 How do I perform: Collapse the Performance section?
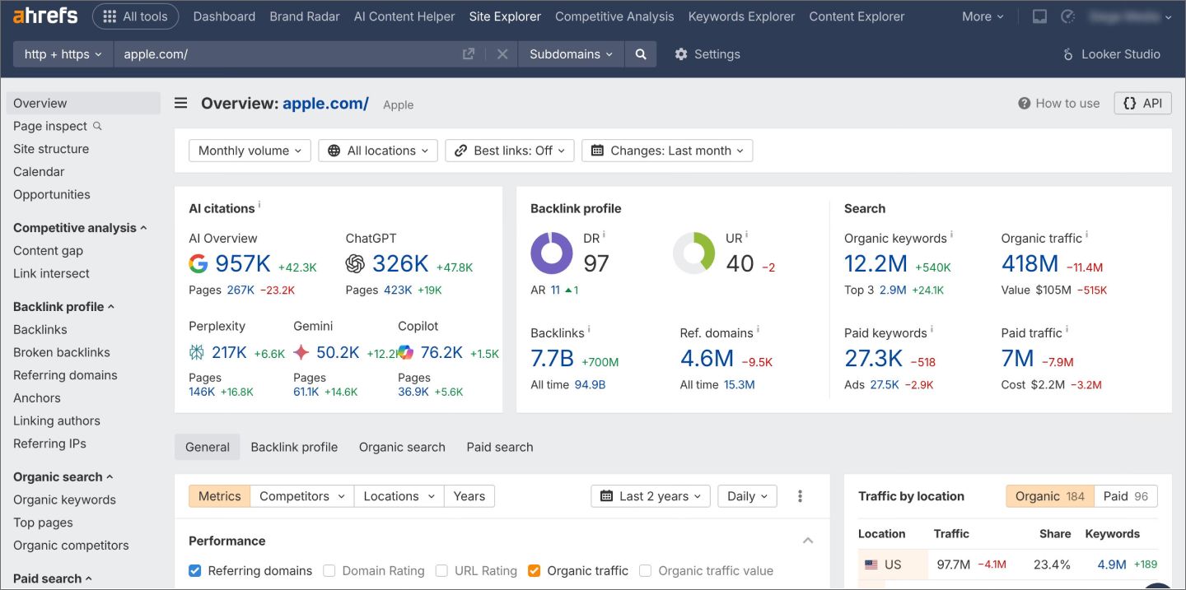point(808,541)
